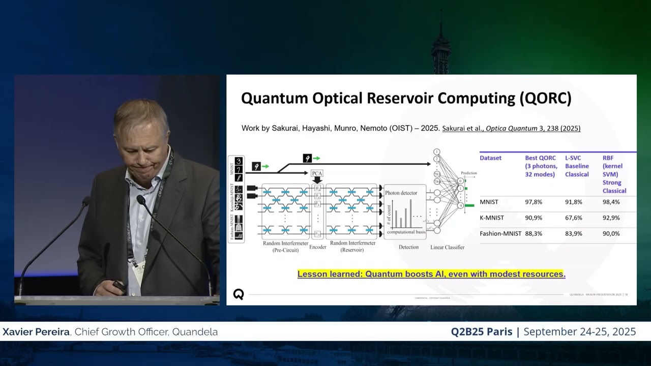The image size is (651, 366).
Task: Select the slide title 'Quantum Optical Reservoir Computing (QORC)'
Action: pyautogui.click(x=406, y=99)
